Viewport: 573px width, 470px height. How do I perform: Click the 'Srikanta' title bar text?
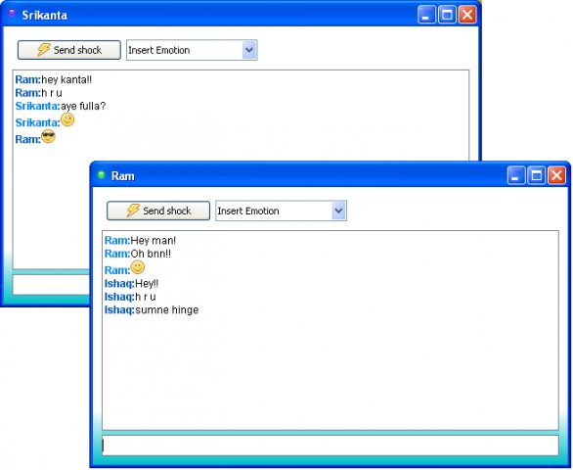click(45, 15)
